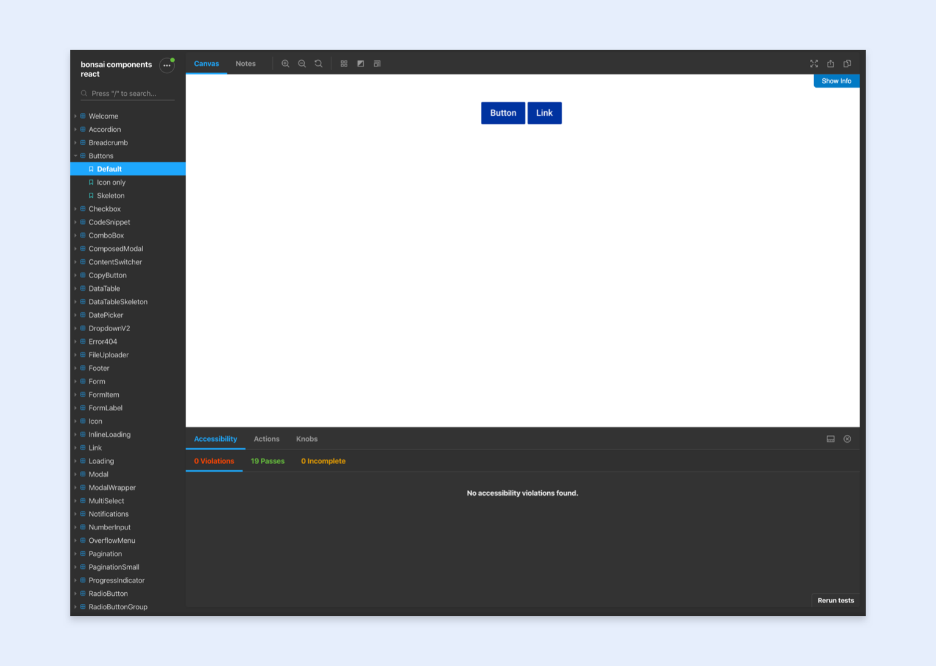Click the component icon beside Pagination
Screen dimensions: 936x666
pyautogui.click(x=83, y=554)
